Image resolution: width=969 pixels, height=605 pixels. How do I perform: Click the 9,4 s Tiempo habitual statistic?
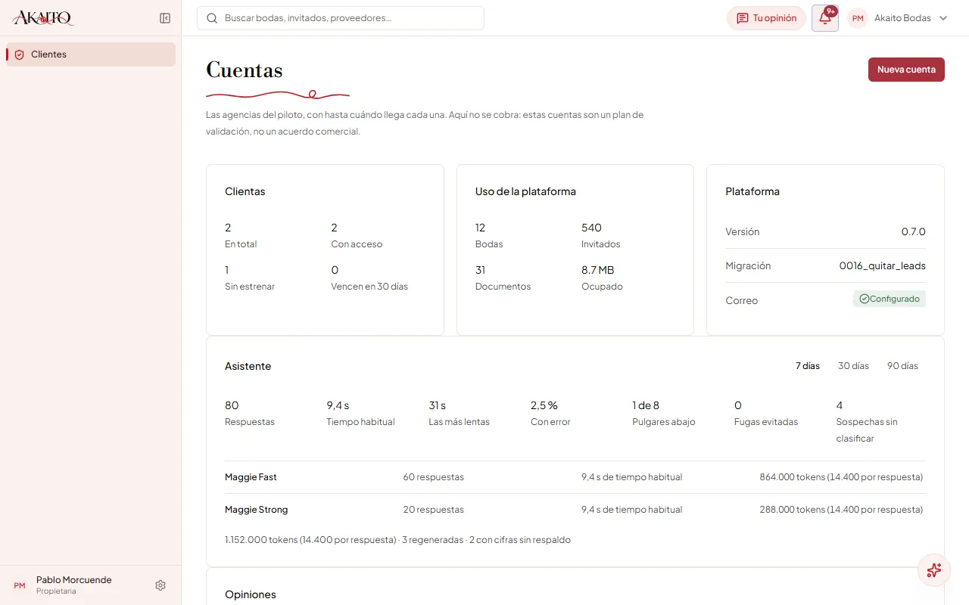[x=361, y=413]
